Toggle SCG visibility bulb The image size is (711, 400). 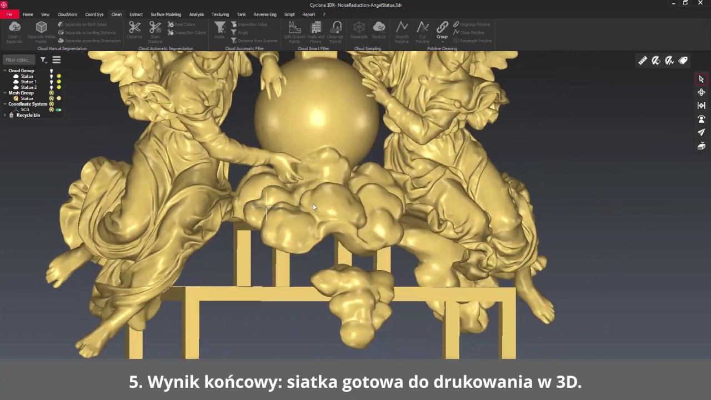52,109
